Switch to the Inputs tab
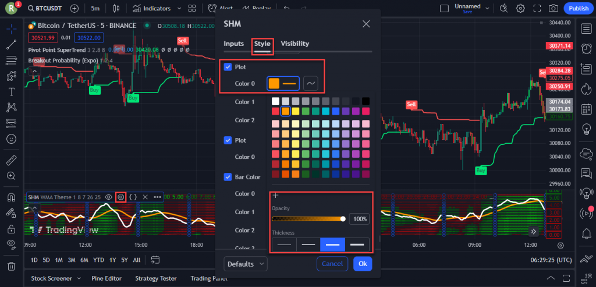Screen dimensions: 596x287 (x=234, y=43)
